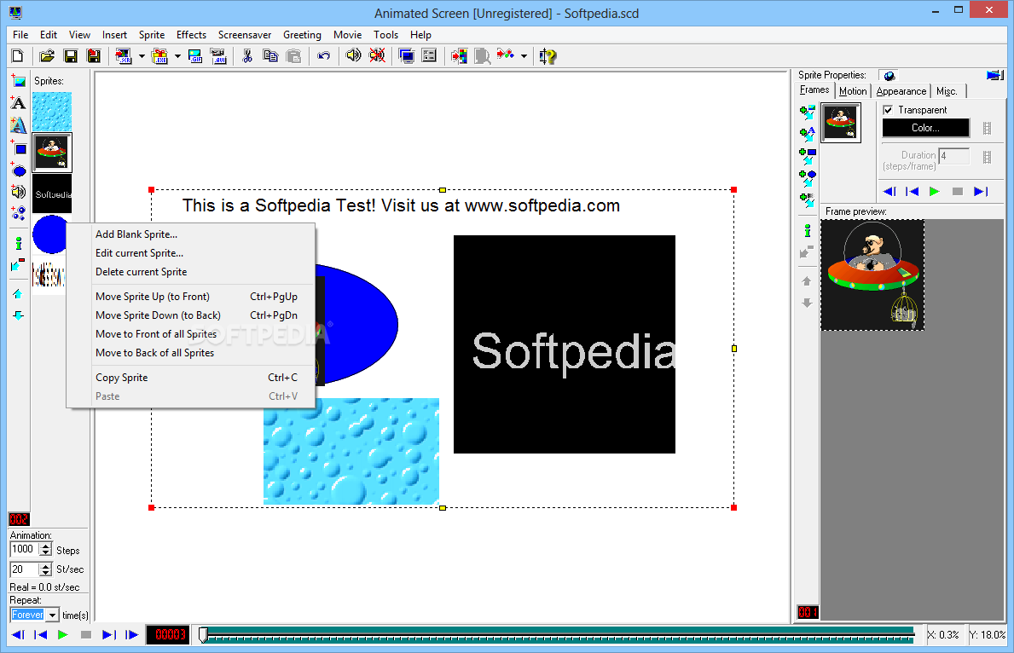Select the Softpedia text sprite thumbnail
1014x653 pixels.
[52, 194]
